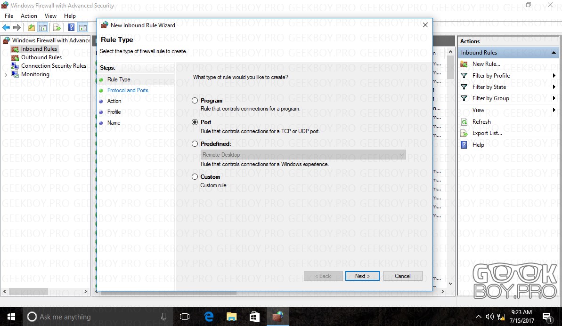
Task: Select the Custom rule type radio button
Action: (x=195, y=177)
